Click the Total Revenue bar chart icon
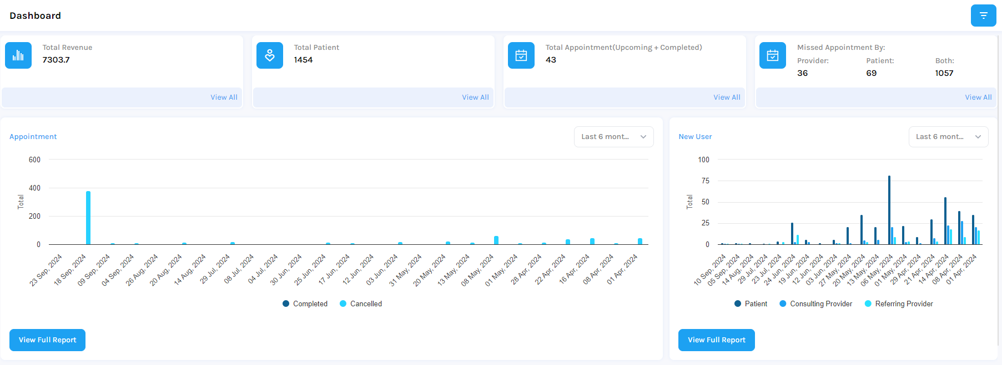The height and width of the screenshot is (365, 1002). coord(18,55)
